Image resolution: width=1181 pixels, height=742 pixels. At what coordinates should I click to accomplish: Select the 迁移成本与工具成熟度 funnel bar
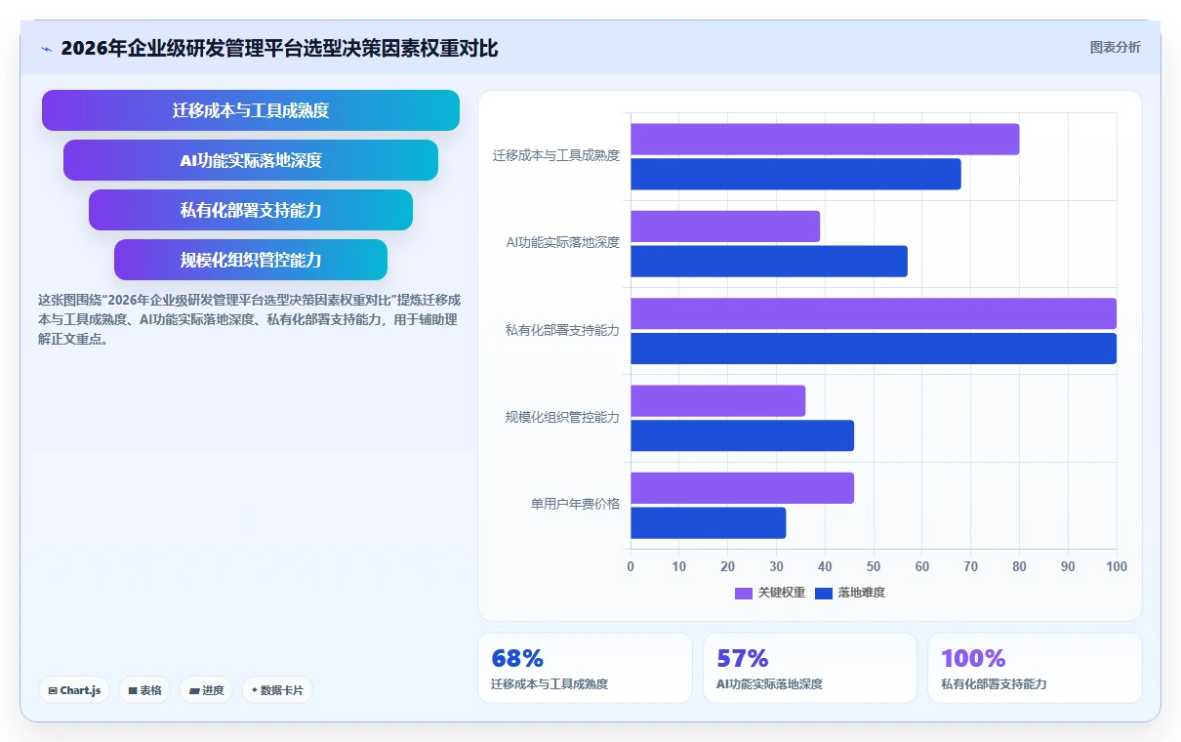point(251,110)
